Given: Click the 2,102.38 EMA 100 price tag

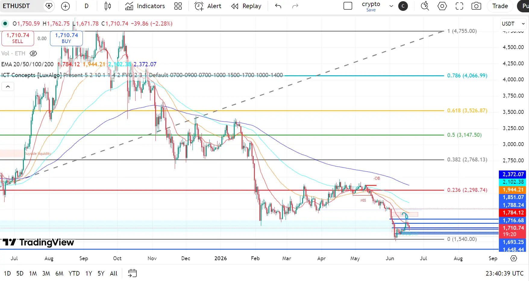Looking at the screenshot, I should point(513,182).
